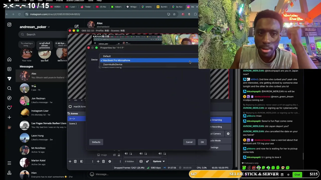The height and width of the screenshot is (180, 321).
Task: Open the Kick shop icon near chat
Action: click(x=282, y=175)
